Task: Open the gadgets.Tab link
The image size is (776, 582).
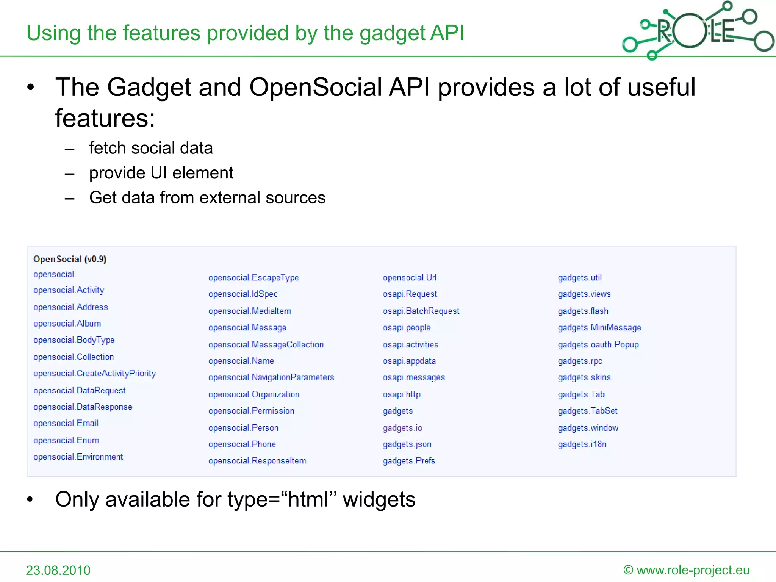Action: 581,394
